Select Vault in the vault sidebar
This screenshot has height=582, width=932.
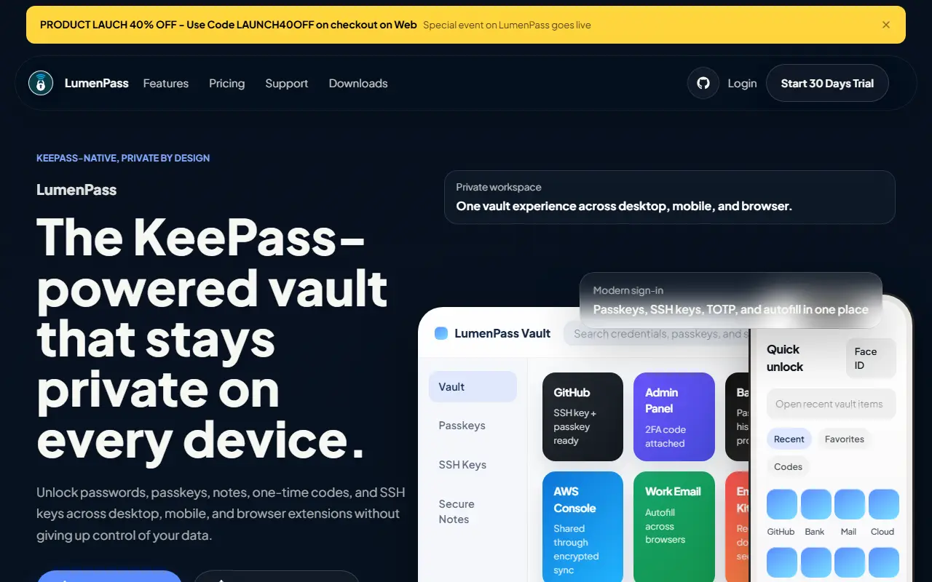473,387
